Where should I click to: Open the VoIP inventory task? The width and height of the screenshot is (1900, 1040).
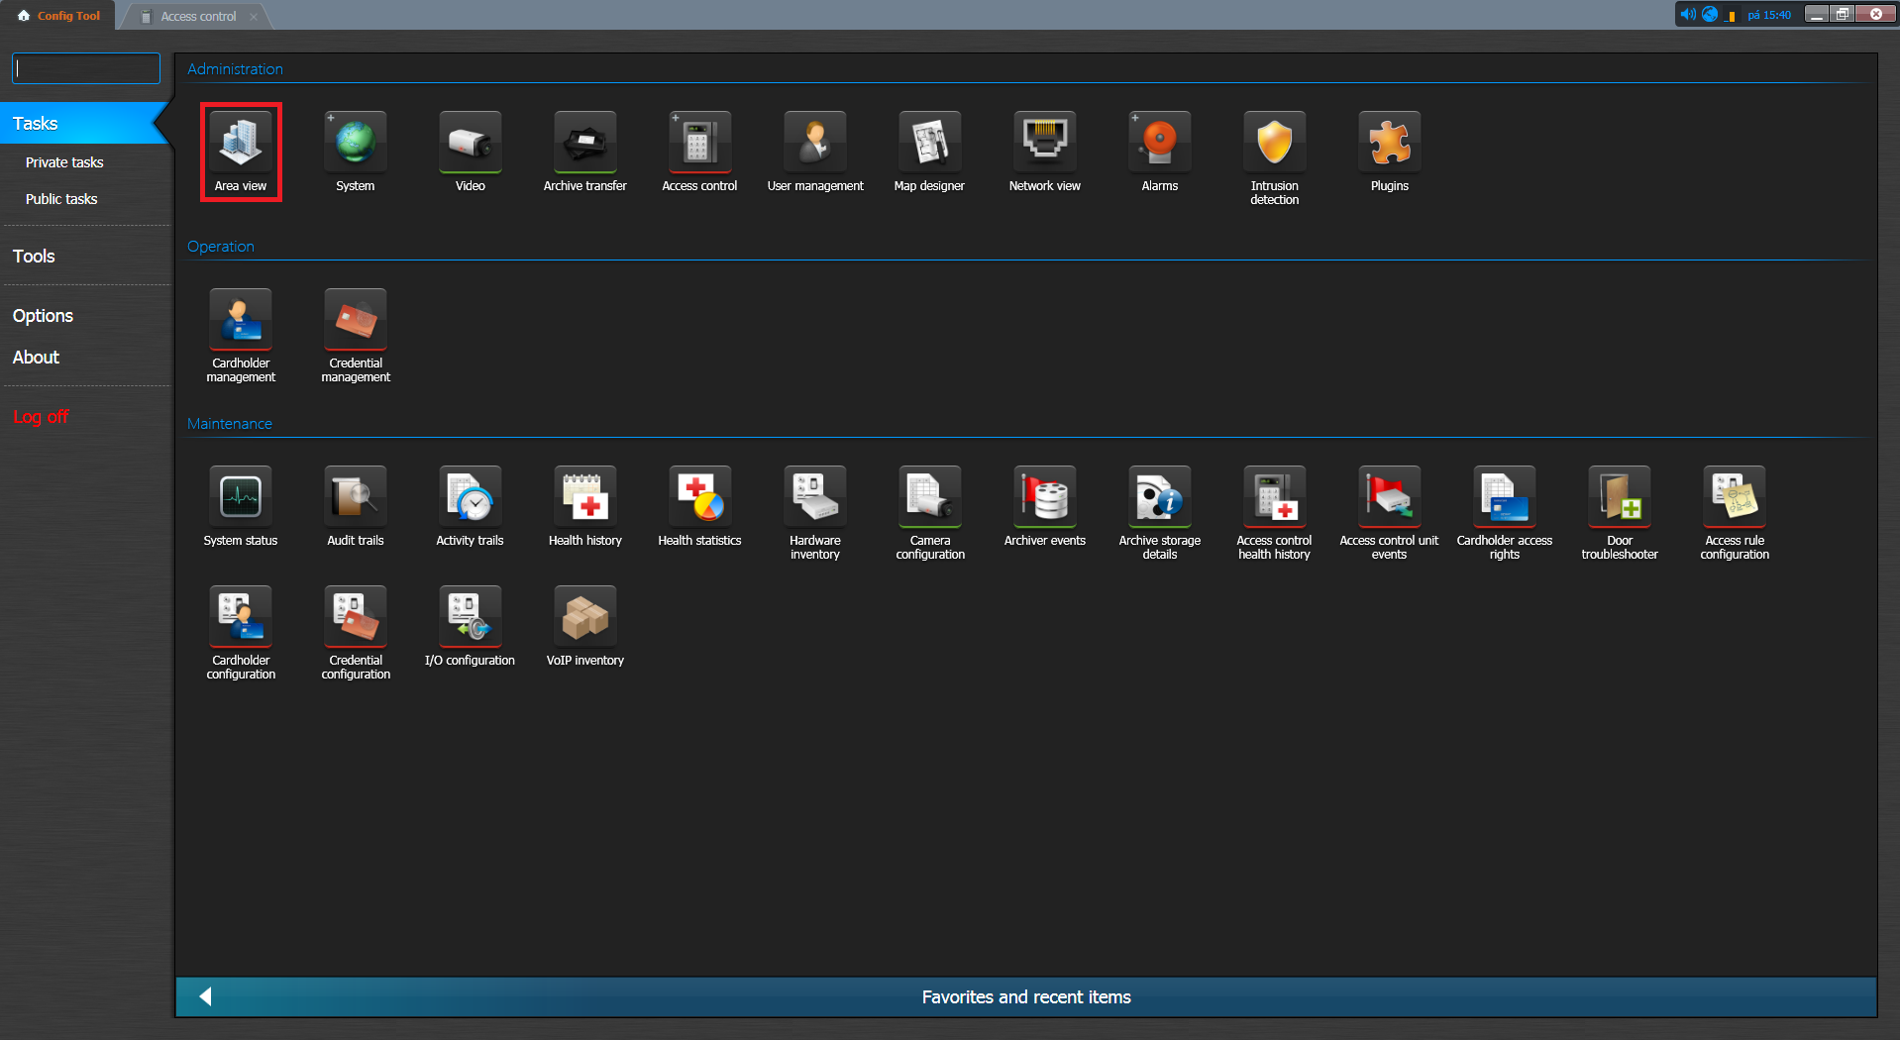click(x=584, y=618)
